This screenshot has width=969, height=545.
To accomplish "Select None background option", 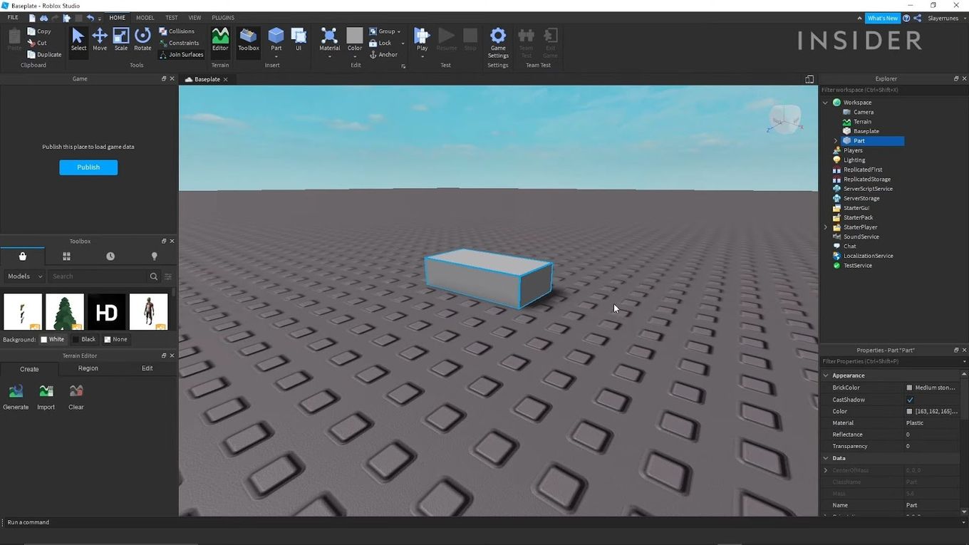I will coord(116,339).
